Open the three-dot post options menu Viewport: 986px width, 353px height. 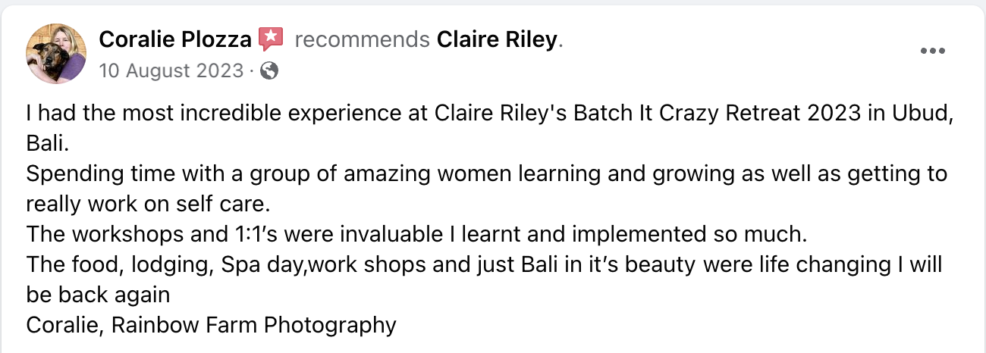tap(931, 51)
